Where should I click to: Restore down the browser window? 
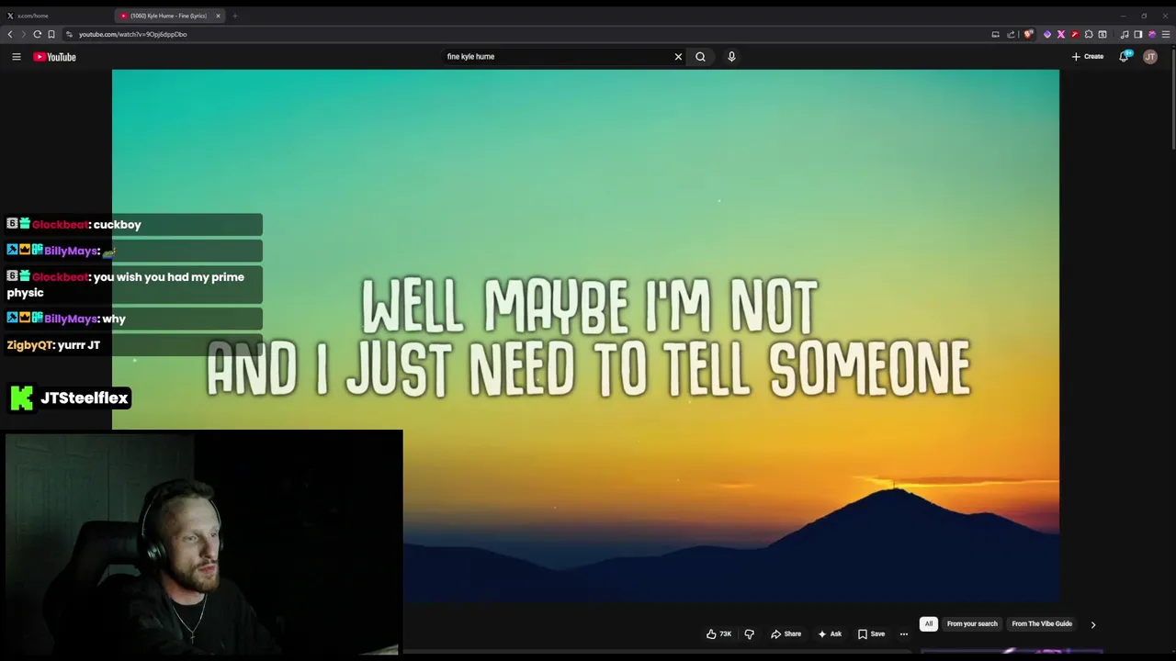coord(1144,16)
